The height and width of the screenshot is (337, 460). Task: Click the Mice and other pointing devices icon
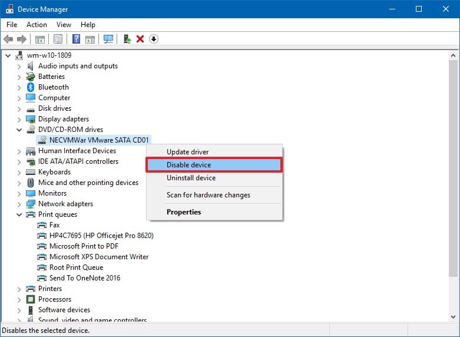click(x=31, y=183)
